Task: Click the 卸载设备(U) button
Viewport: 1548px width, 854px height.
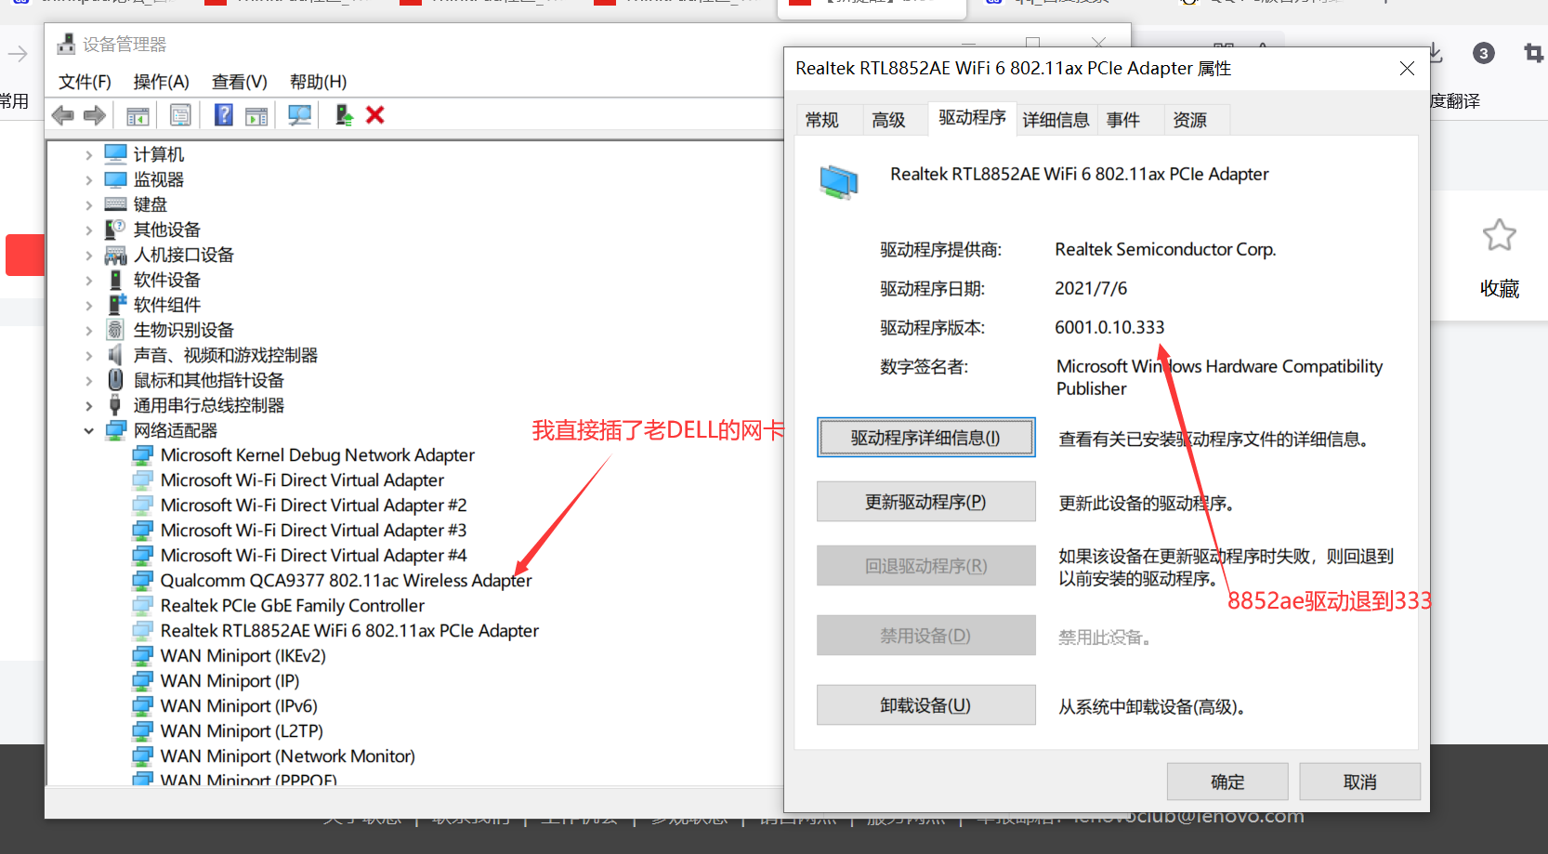Action: tap(925, 705)
